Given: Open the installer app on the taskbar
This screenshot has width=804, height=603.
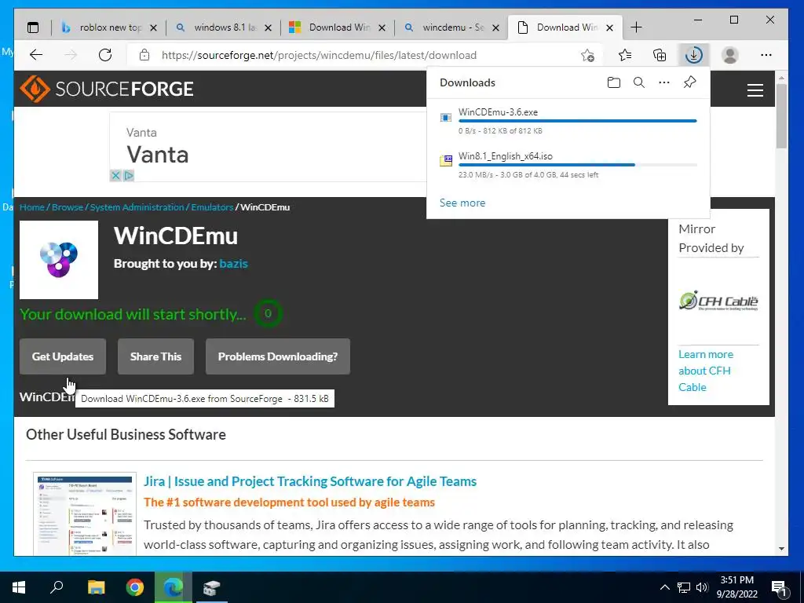Looking at the screenshot, I should (212, 587).
